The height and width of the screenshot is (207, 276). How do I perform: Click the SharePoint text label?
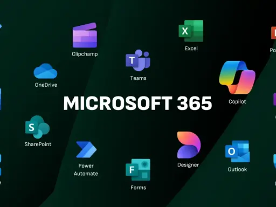38,144
